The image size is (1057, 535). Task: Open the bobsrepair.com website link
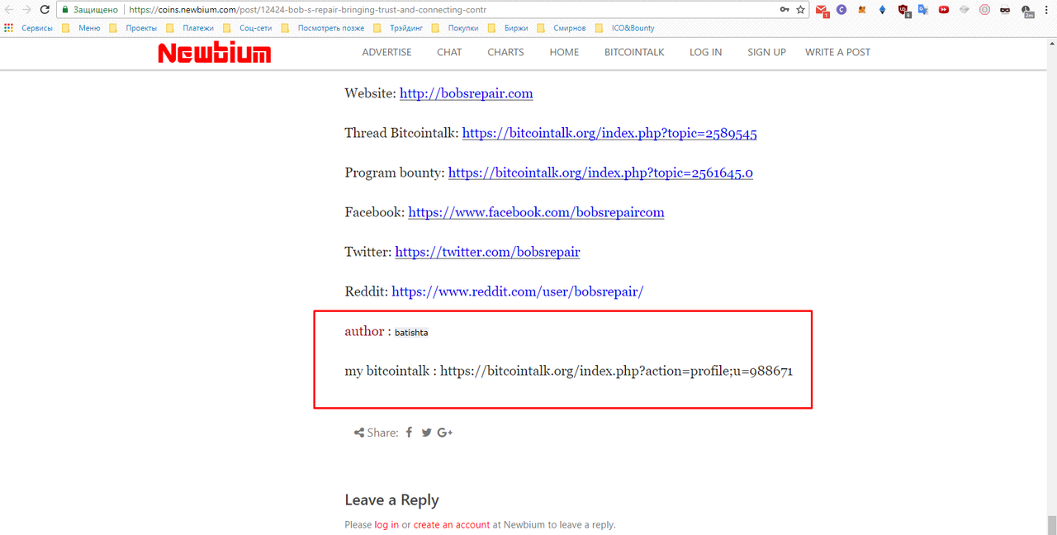pos(466,93)
